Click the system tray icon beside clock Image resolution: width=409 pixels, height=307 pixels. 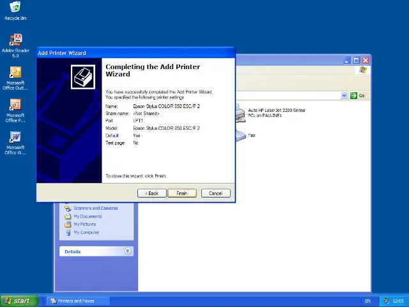[386, 301]
